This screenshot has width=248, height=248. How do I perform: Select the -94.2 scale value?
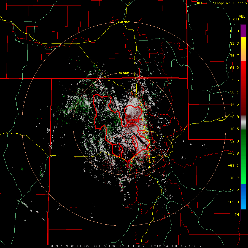coord(233,190)
